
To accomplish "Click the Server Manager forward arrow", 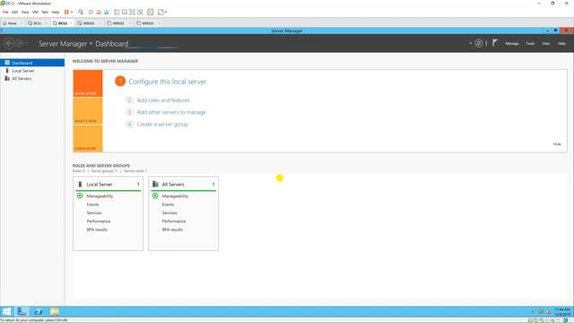I will pyautogui.click(x=19, y=44).
